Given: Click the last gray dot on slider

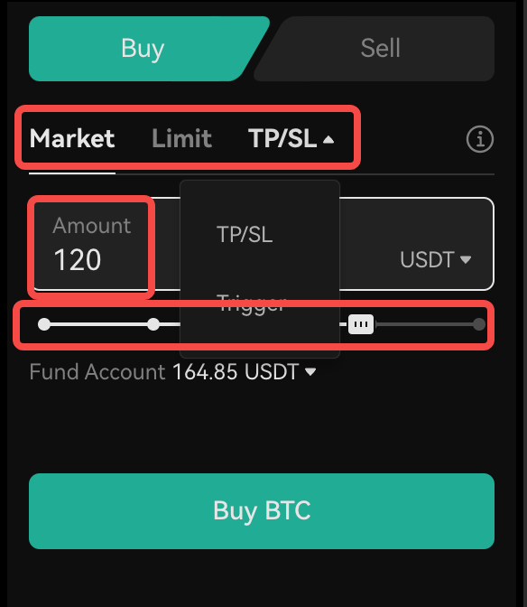Looking at the screenshot, I should coord(479,324).
